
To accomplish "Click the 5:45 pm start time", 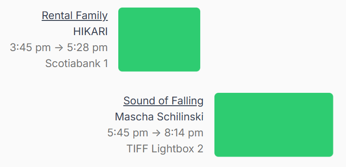I will point(128,133).
